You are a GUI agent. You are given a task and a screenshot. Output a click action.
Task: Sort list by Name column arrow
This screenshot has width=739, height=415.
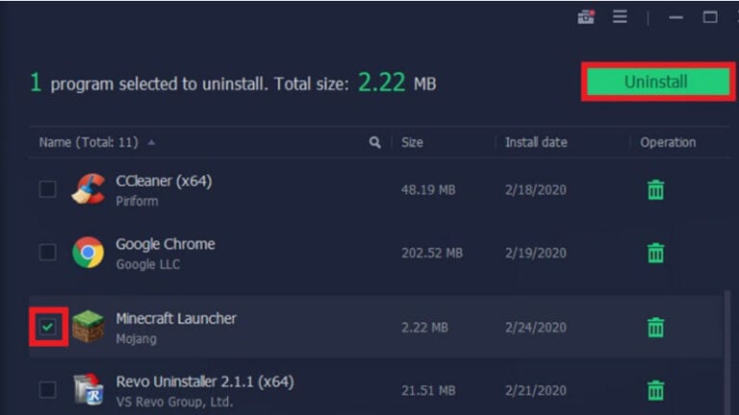click(152, 142)
